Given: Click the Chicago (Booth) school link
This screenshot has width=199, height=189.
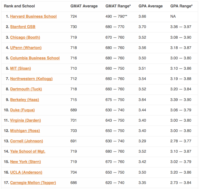Looking at the screenshot, I should coord(25,37).
